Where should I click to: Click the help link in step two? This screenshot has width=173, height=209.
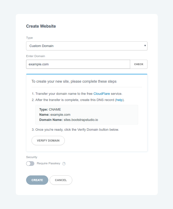[x=120, y=100]
